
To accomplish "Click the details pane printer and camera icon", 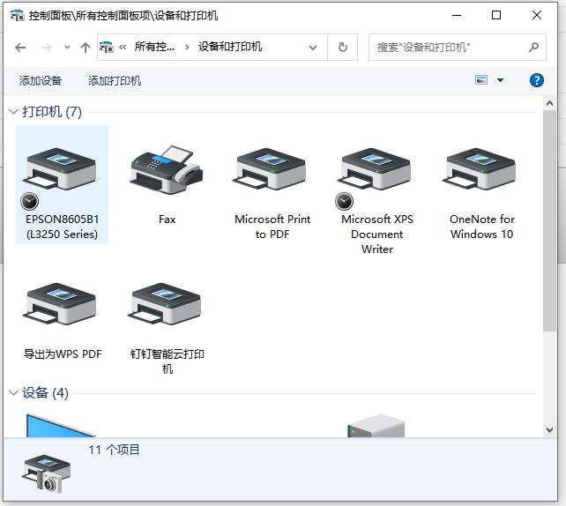I will pos(46,473).
